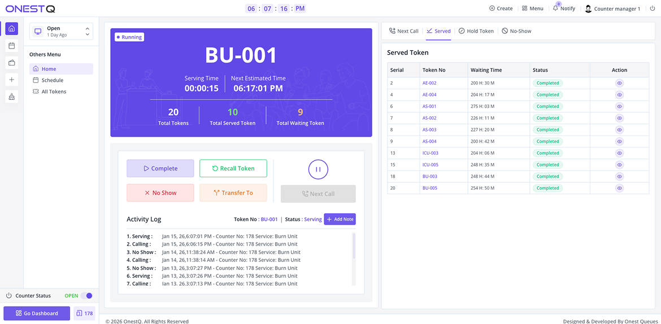661x324 pixels.
Task: Open Counter manager 1 profile menu
Action: click(612, 8)
